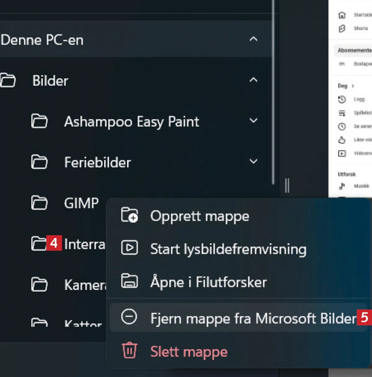Collapse the Denne PC-en section
Screen dimensions: 372x377
(254, 39)
